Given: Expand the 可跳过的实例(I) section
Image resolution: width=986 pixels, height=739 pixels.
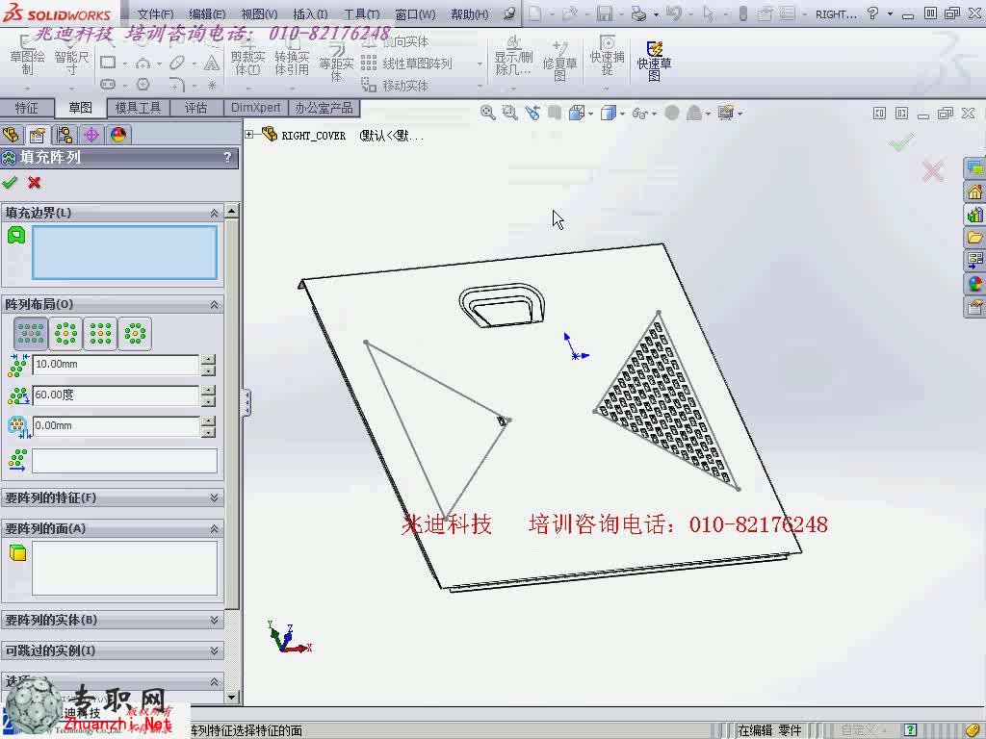Looking at the screenshot, I should (214, 650).
